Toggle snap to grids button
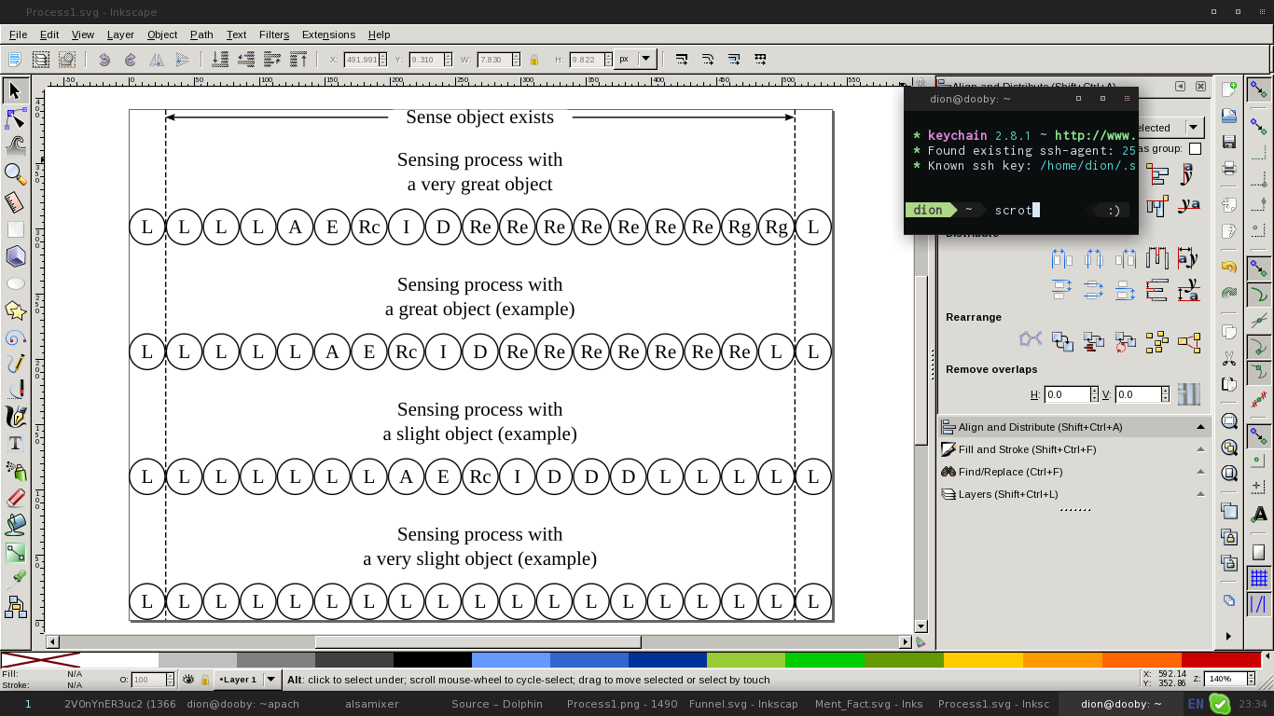Viewport: 1274px width, 716px height. pos(1259,578)
